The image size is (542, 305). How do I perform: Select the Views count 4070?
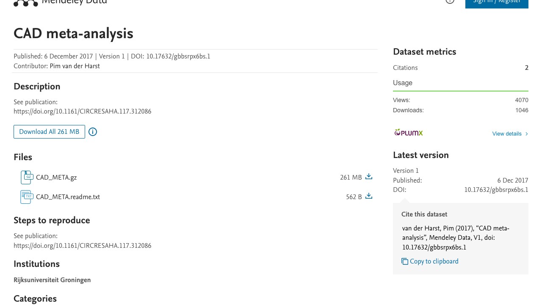coord(522,100)
